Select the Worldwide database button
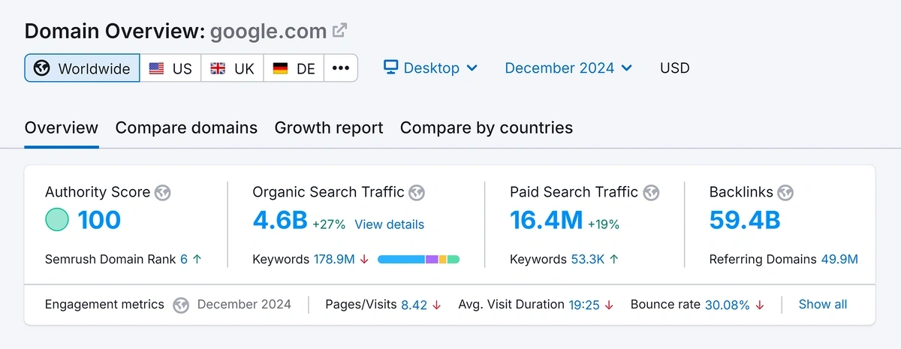Image resolution: width=901 pixels, height=349 pixels. (83, 68)
